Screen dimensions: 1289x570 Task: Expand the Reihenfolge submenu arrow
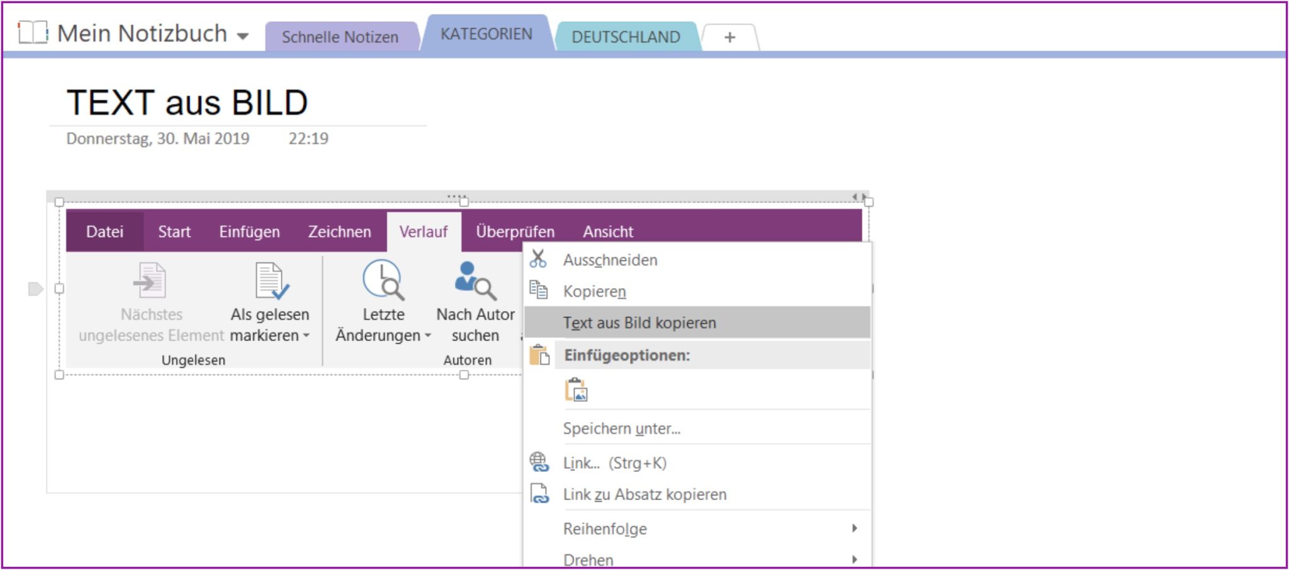[854, 528]
